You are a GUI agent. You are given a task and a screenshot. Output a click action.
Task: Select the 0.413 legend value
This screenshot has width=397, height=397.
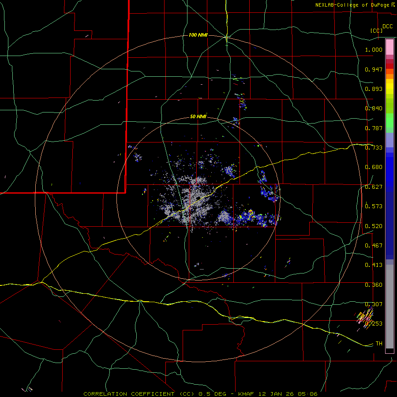coord(374,265)
